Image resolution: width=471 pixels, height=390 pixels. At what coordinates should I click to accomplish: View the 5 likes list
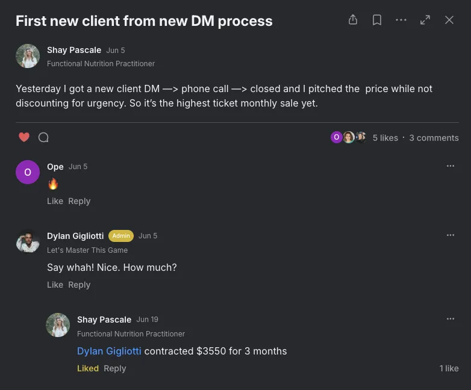click(385, 138)
